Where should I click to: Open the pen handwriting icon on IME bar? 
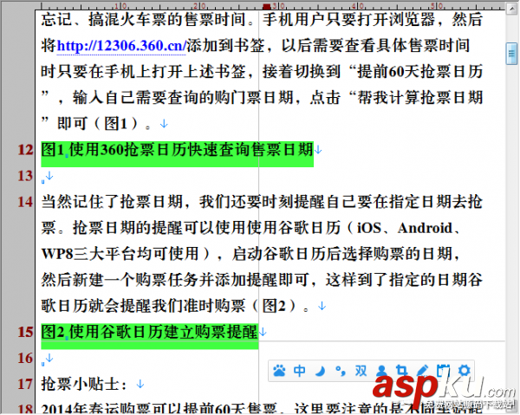pos(422,371)
